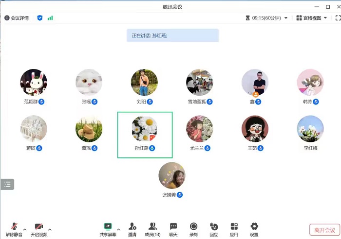Unmute microphone with 解除静音
This screenshot has width=341, height=239.
(14, 229)
